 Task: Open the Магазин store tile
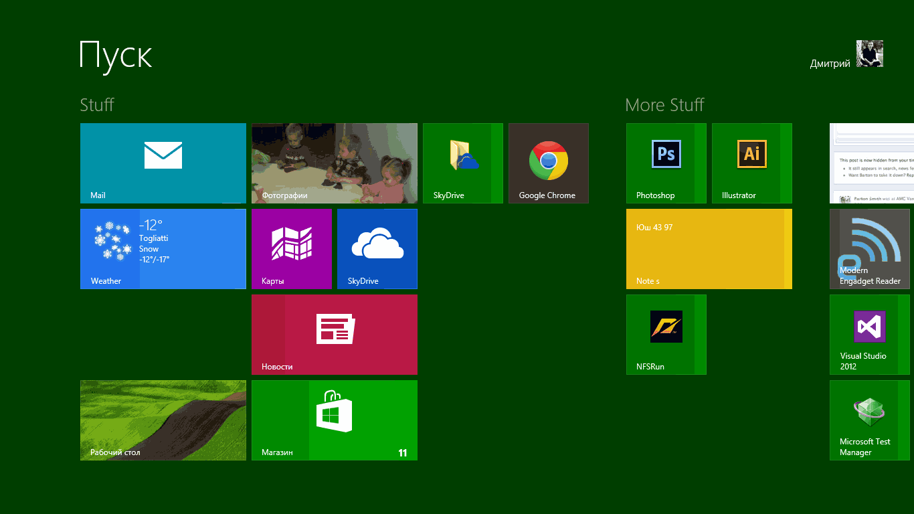[x=335, y=420]
